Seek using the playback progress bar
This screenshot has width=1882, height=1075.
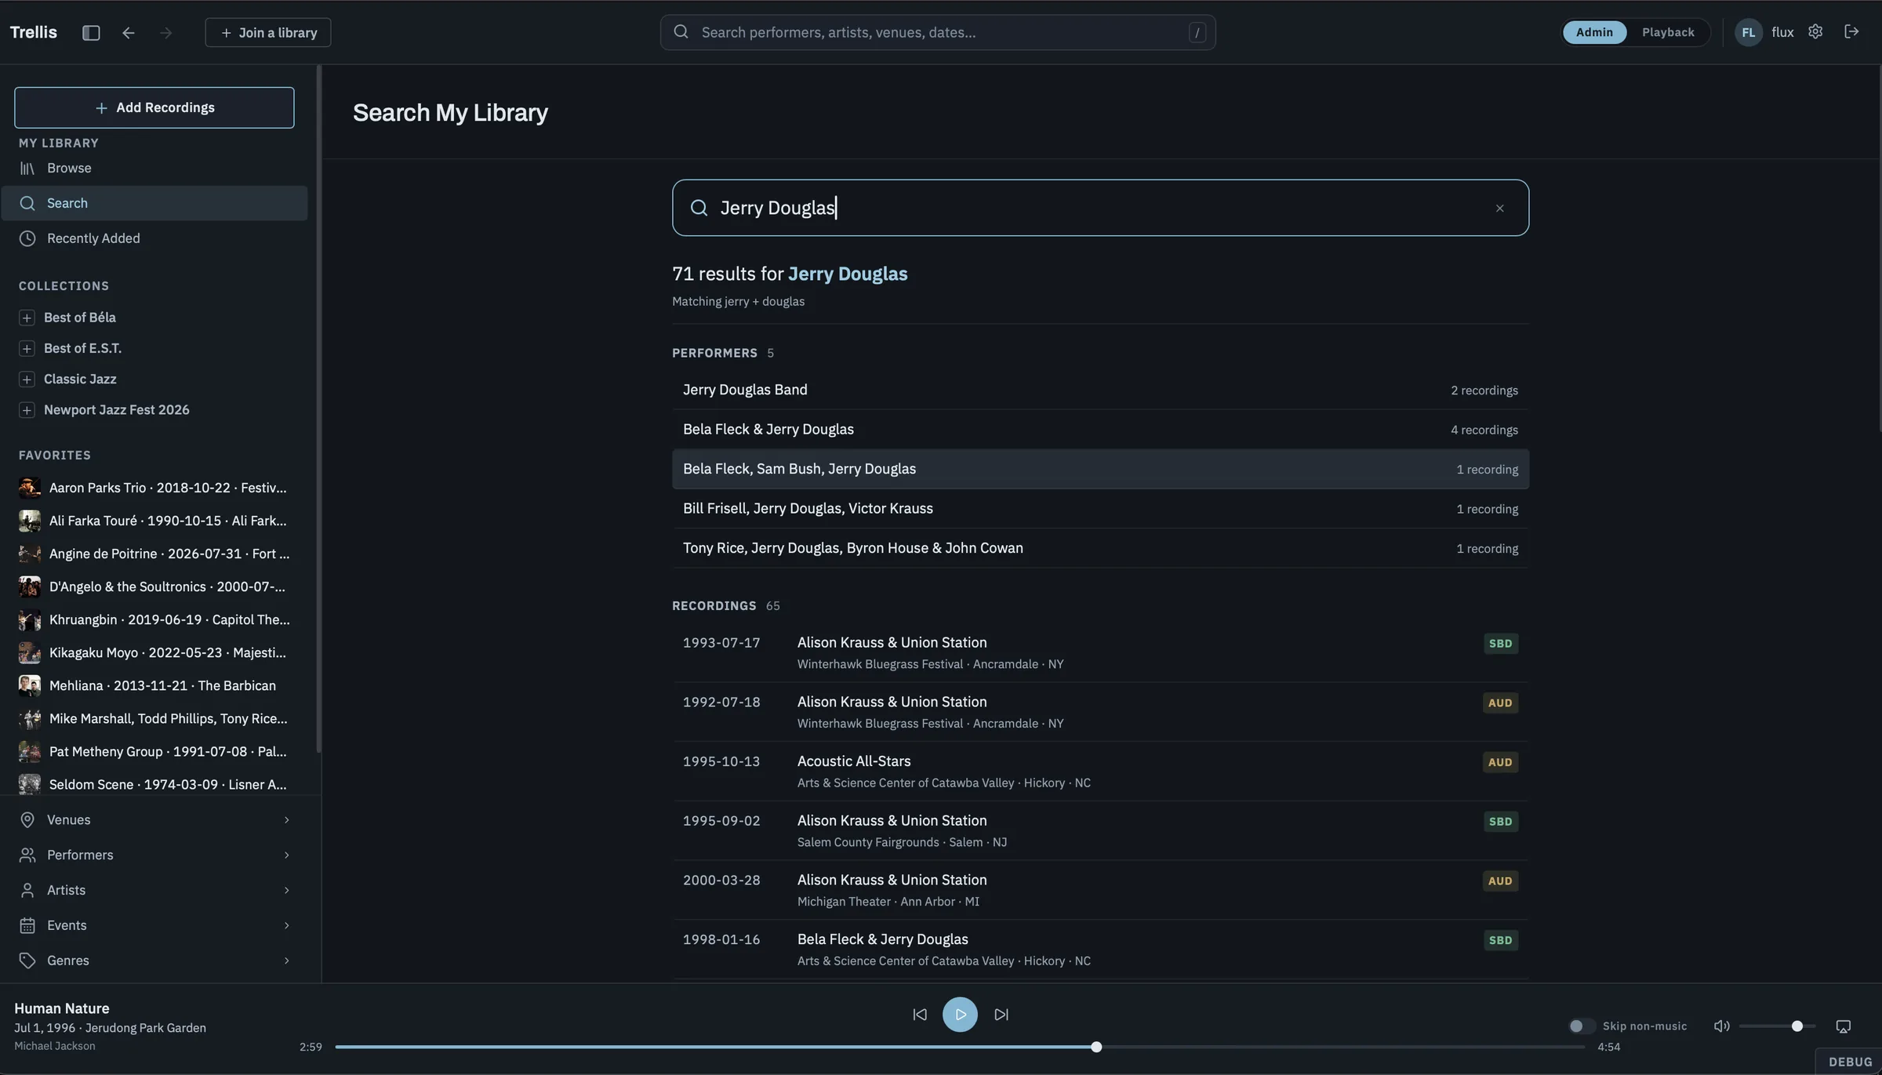click(x=960, y=1048)
